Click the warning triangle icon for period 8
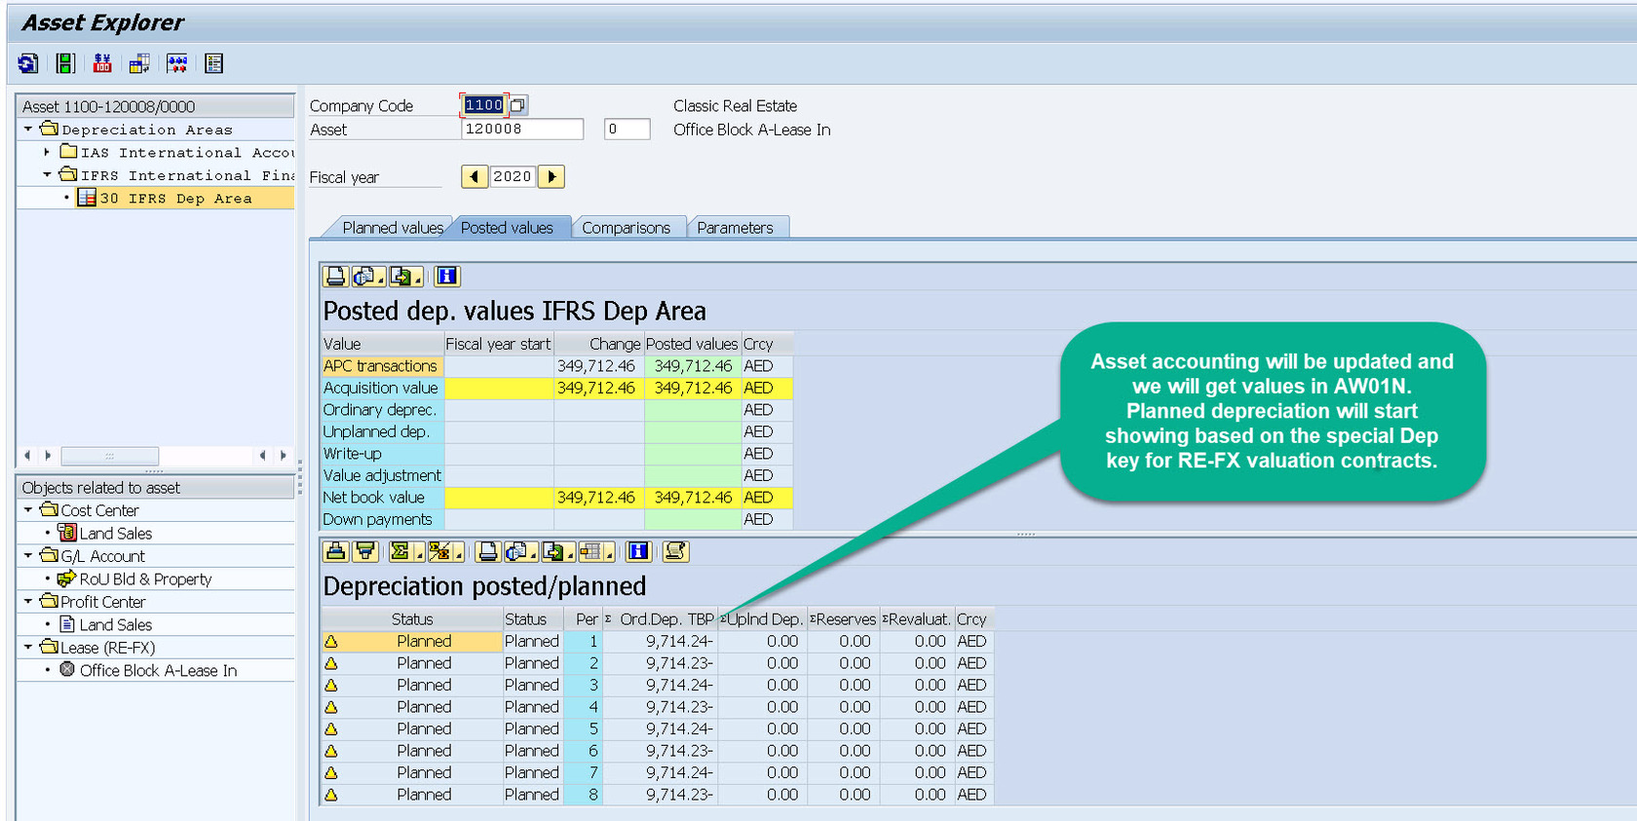The height and width of the screenshot is (821, 1637). (331, 795)
